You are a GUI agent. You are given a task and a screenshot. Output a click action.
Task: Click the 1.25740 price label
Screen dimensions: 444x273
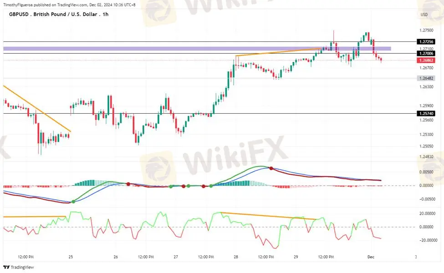tap(426, 113)
